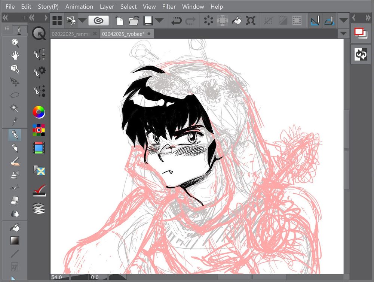Select the Hand move tool
374x282 pixels.
pyautogui.click(x=15, y=56)
